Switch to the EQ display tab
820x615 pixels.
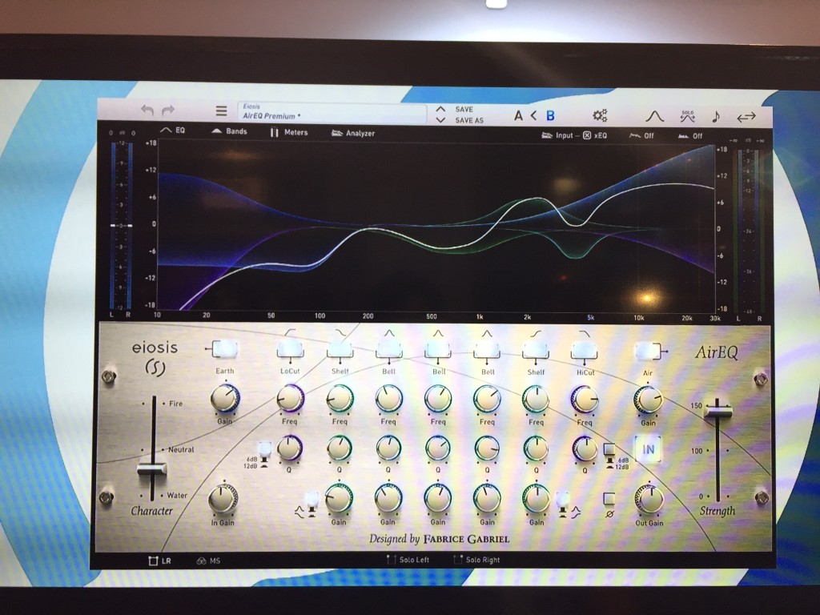[x=173, y=130]
